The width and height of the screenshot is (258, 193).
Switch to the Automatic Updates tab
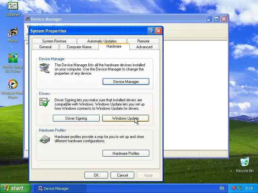click(x=102, y=41)
